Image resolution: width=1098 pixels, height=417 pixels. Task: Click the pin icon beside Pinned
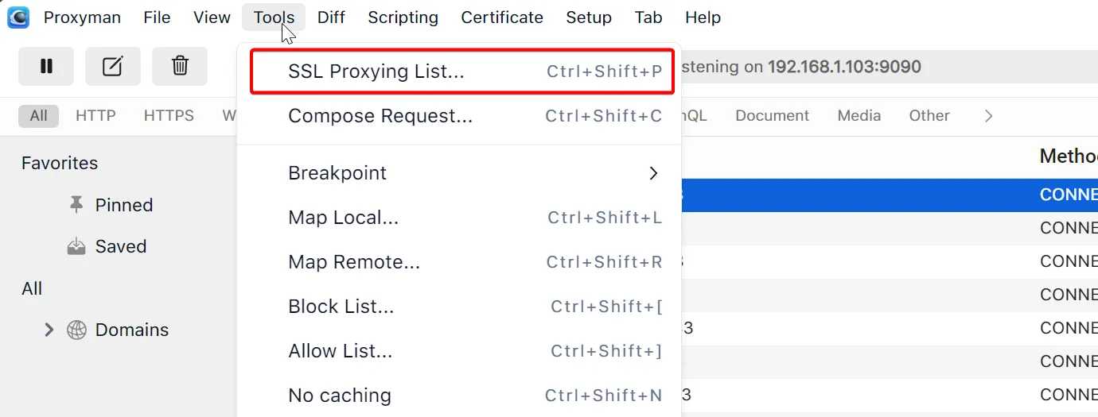pyautogui.click(x=76, y=205)
